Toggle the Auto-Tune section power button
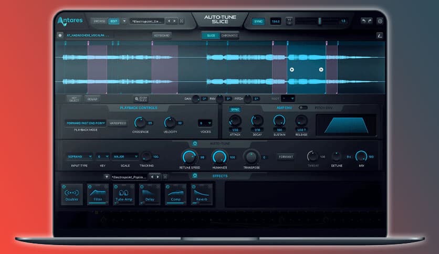 195,143
